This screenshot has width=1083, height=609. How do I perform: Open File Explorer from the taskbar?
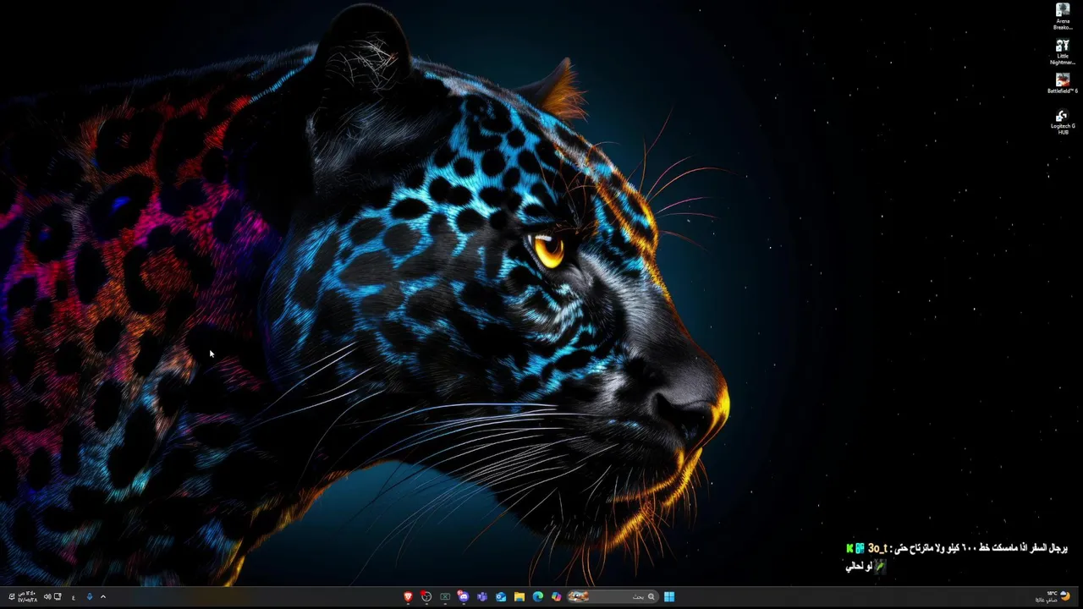click(x=519, y=596)
